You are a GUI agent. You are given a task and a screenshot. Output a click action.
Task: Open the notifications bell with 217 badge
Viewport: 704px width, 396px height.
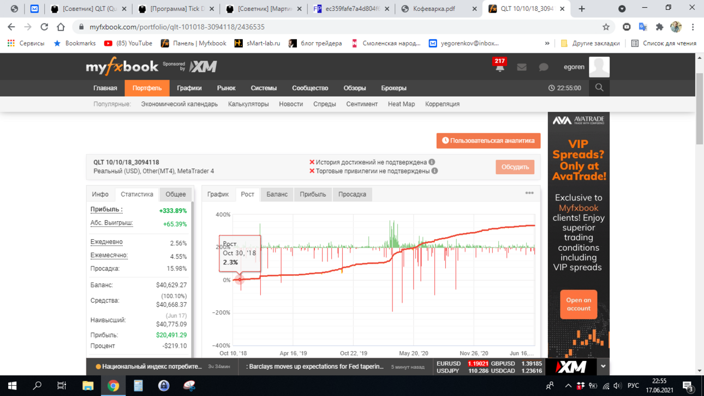point(499,66)
